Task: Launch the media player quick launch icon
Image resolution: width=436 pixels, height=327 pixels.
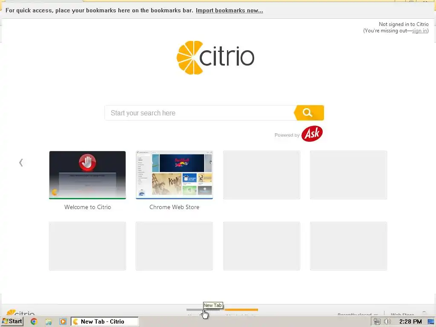Action: coord(63,321)
